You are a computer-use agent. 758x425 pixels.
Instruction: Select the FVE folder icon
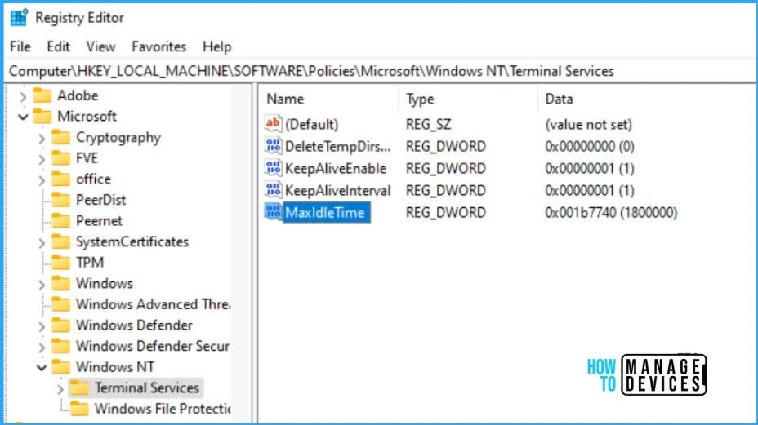tap(61, 158)
